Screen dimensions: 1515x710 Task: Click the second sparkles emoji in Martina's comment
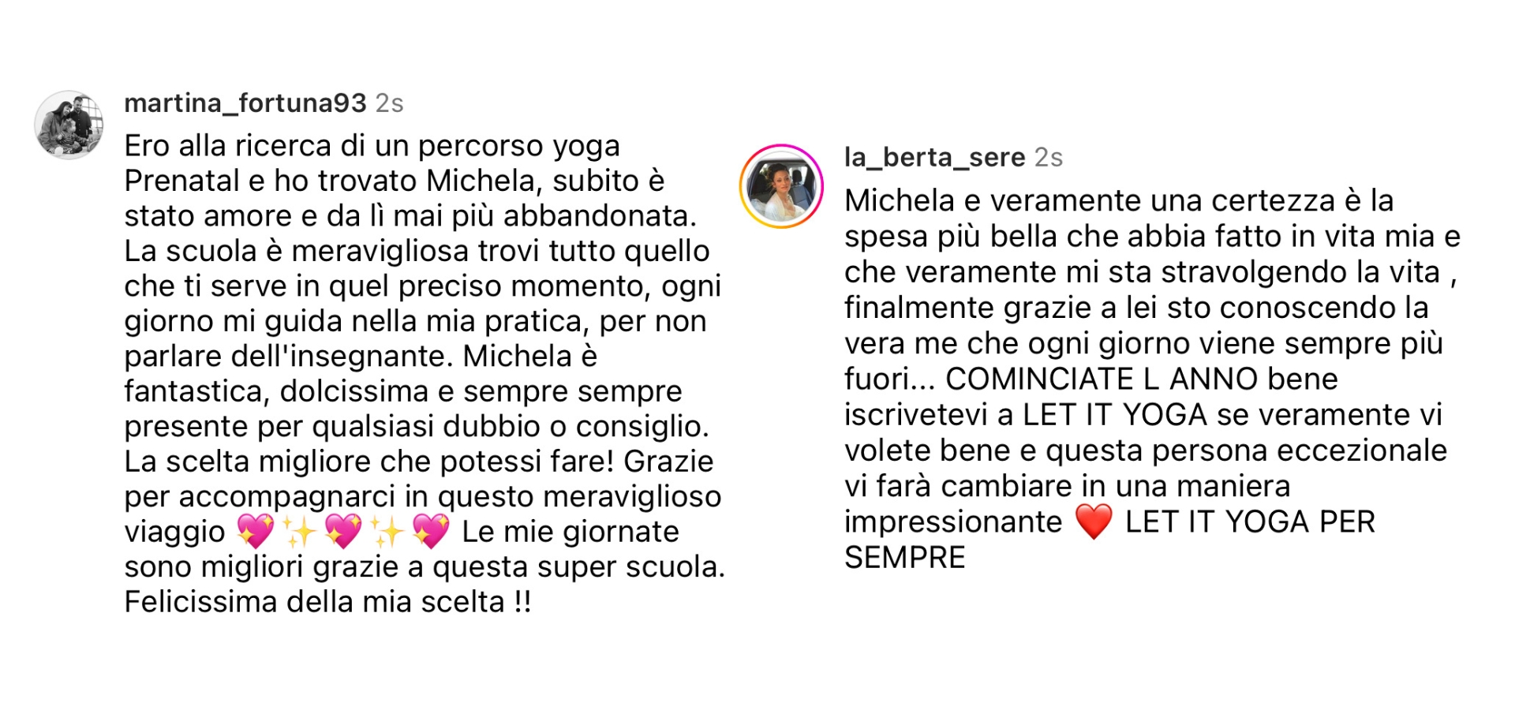(387, 531)
